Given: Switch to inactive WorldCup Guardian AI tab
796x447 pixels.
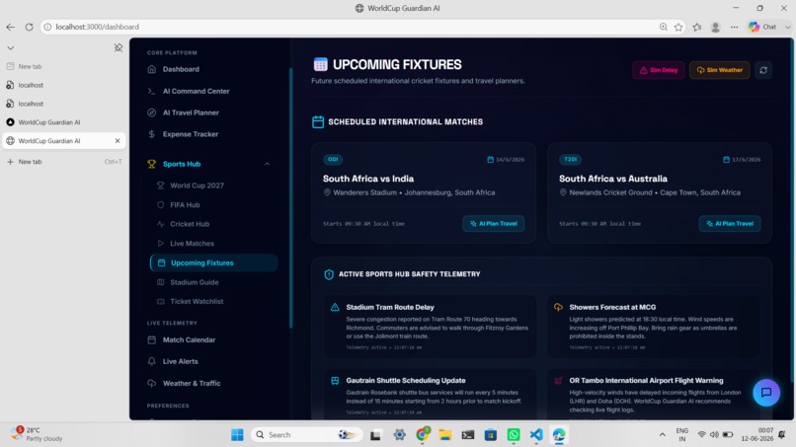Looking at the screenshot, I should (x=63, y=122).
